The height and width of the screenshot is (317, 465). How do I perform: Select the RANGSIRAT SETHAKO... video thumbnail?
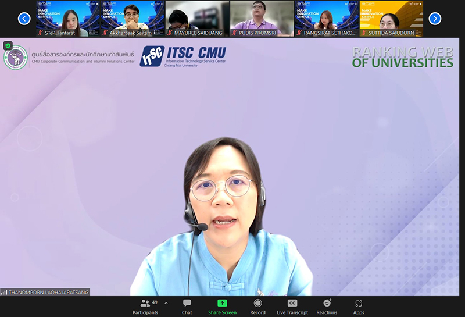326,19
